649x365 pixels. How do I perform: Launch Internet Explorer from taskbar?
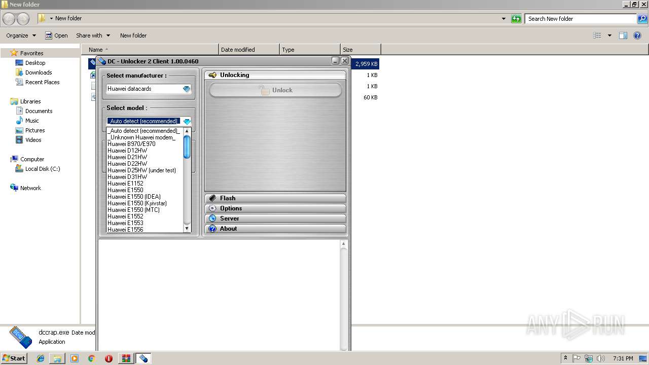pyautogui.click(x=41, y=358)
